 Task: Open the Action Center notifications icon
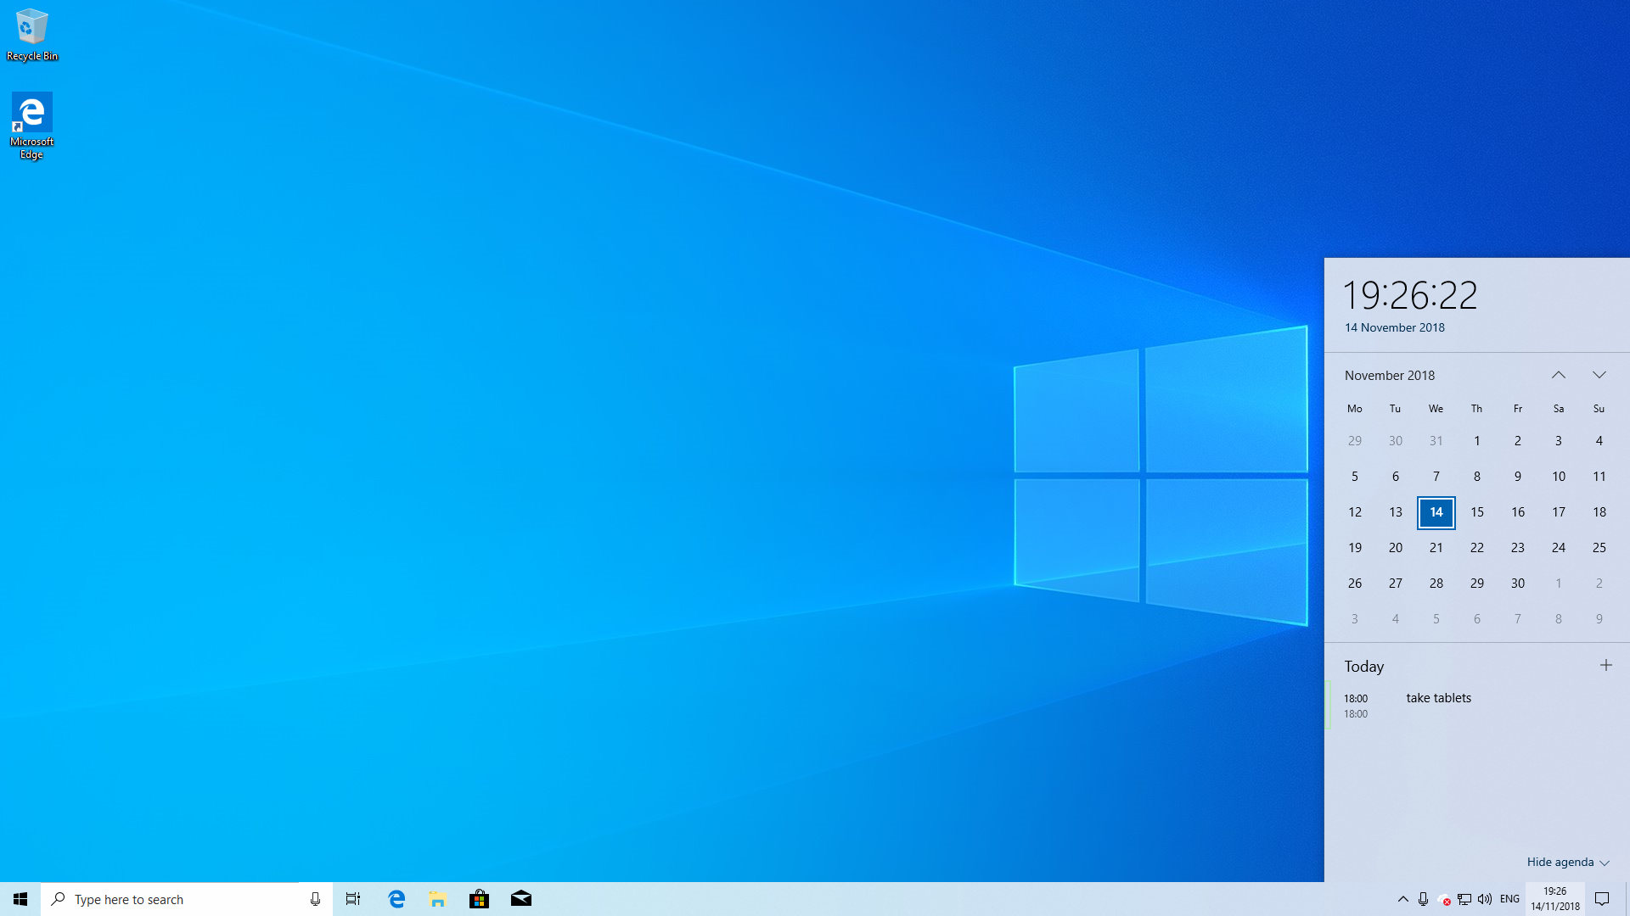(1602, 899)
